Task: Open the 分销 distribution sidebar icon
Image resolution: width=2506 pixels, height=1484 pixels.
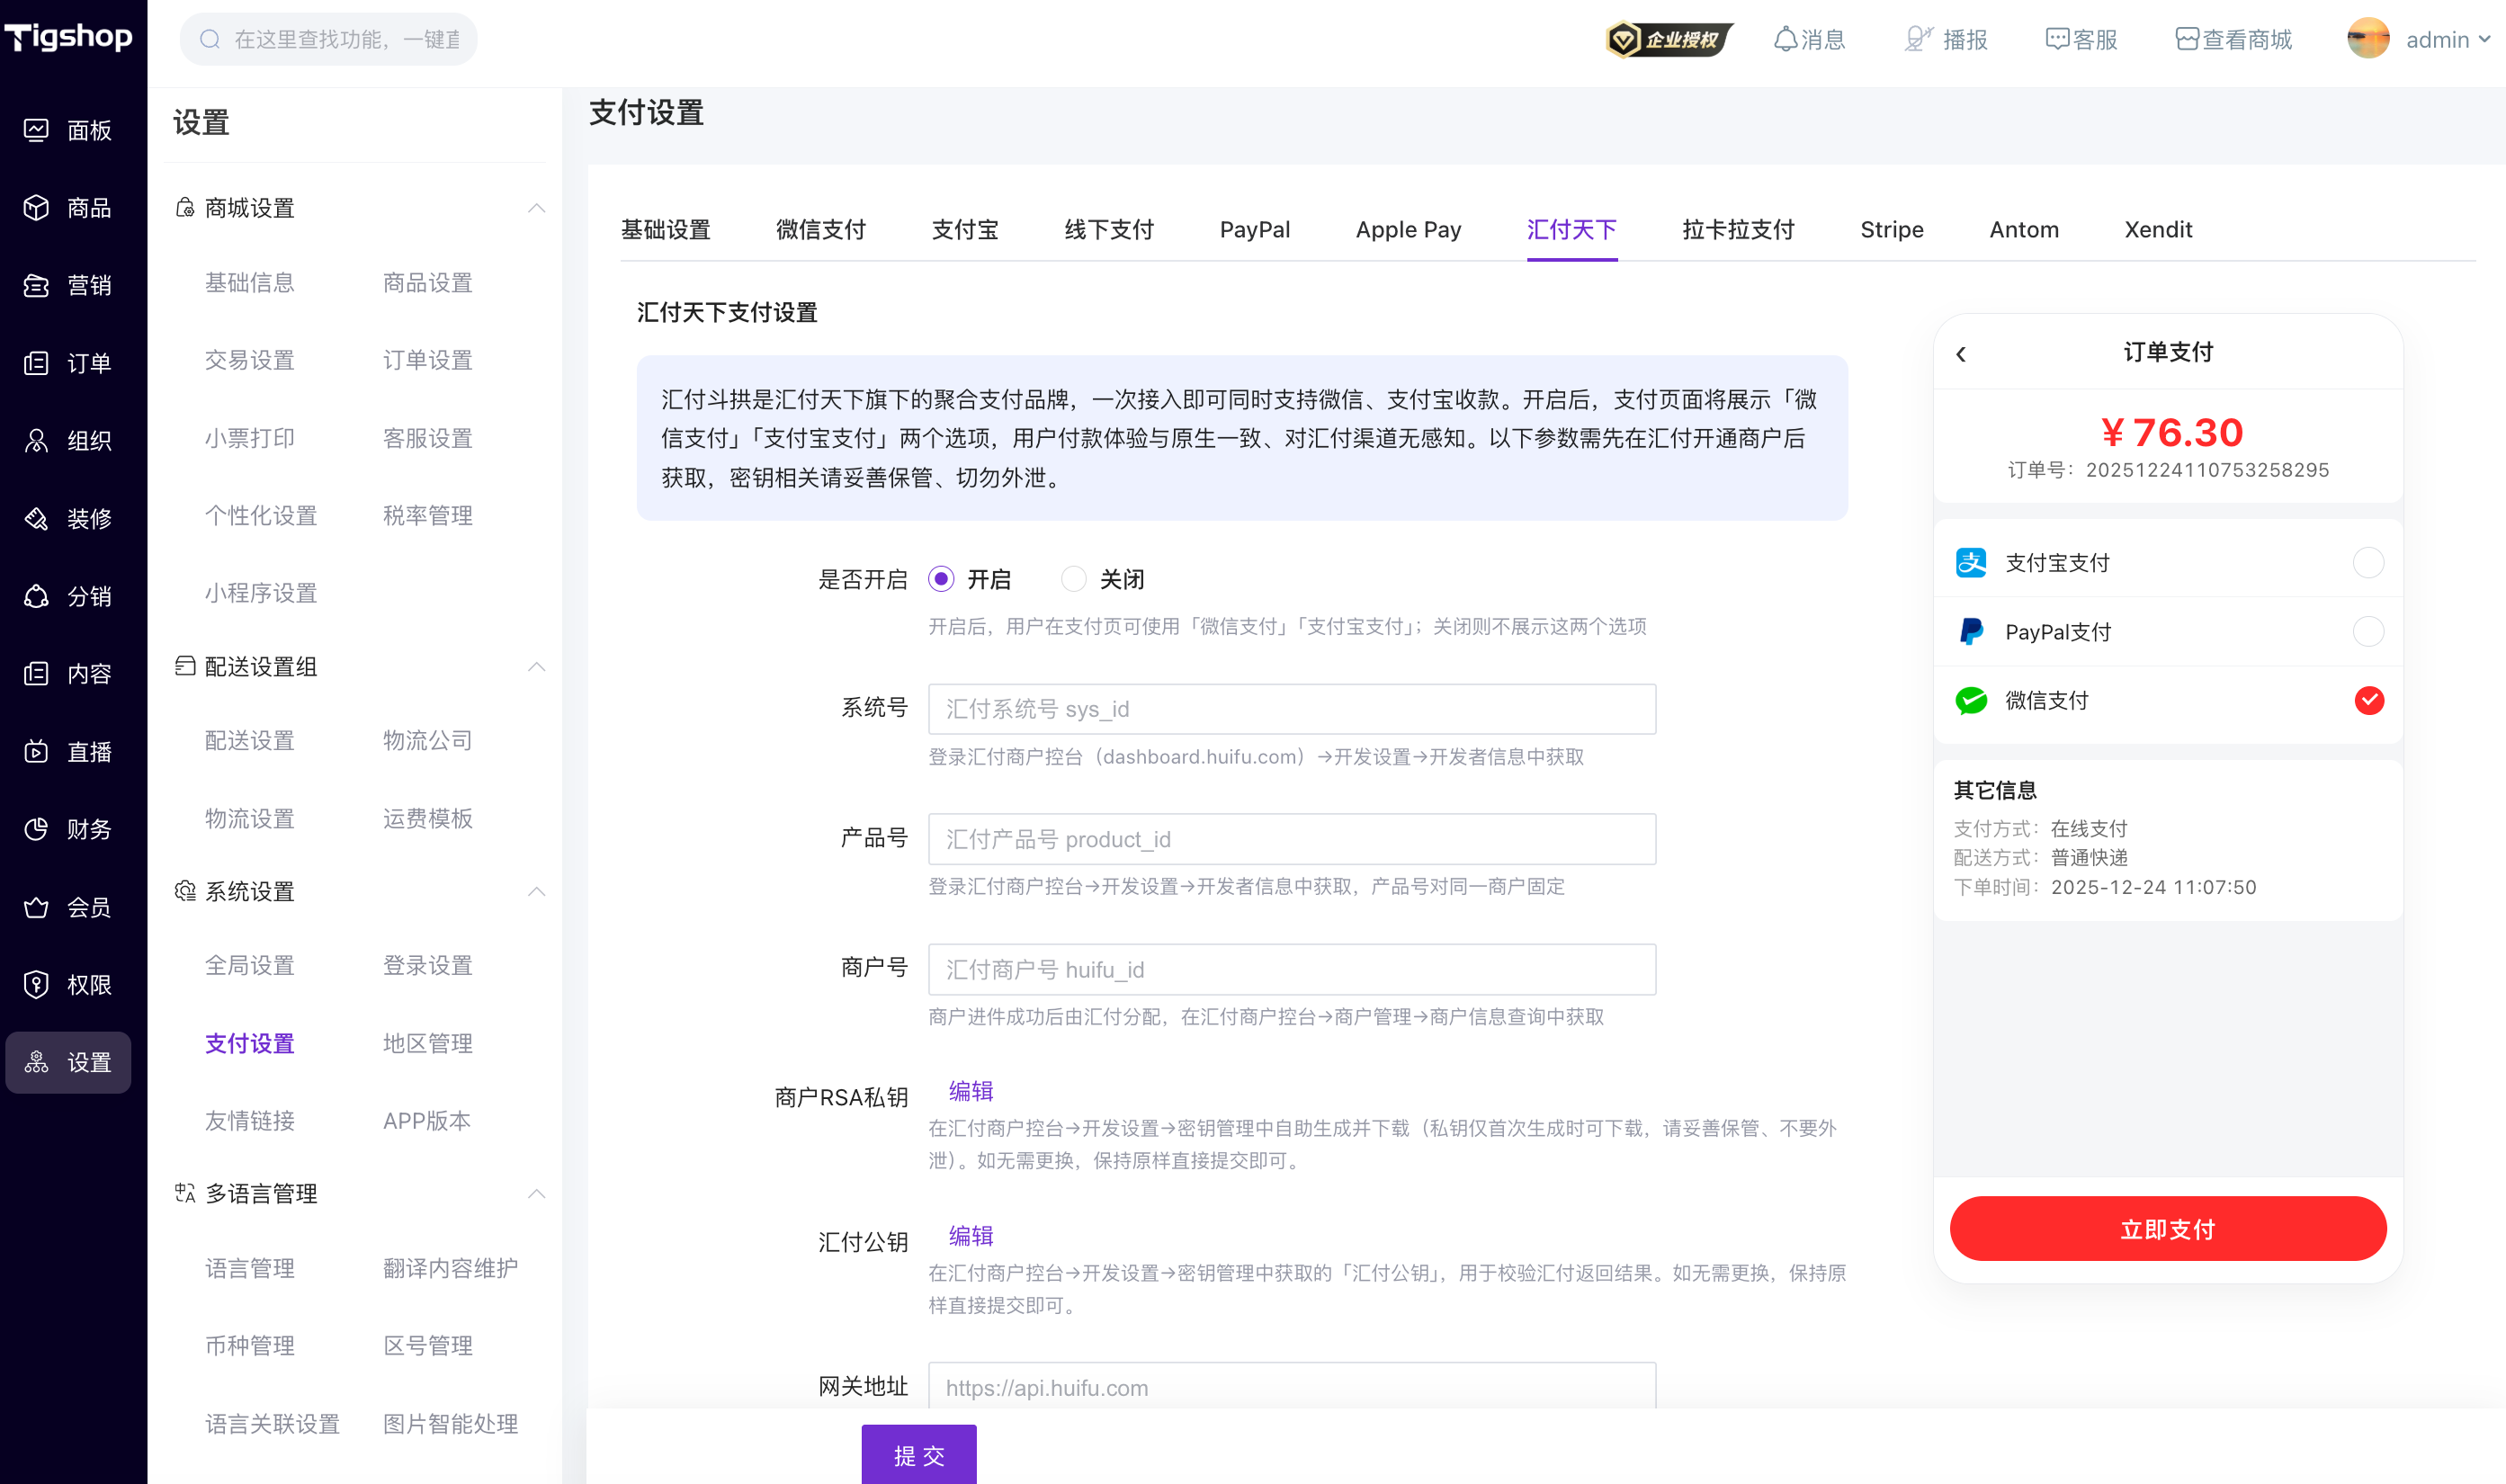Action: coord(36,596)
